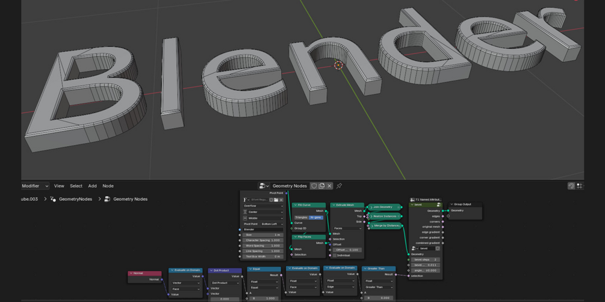Duplicate the Geometry Nodes node tree
This screenshot has width=605, height=302.
click(321, 186)
